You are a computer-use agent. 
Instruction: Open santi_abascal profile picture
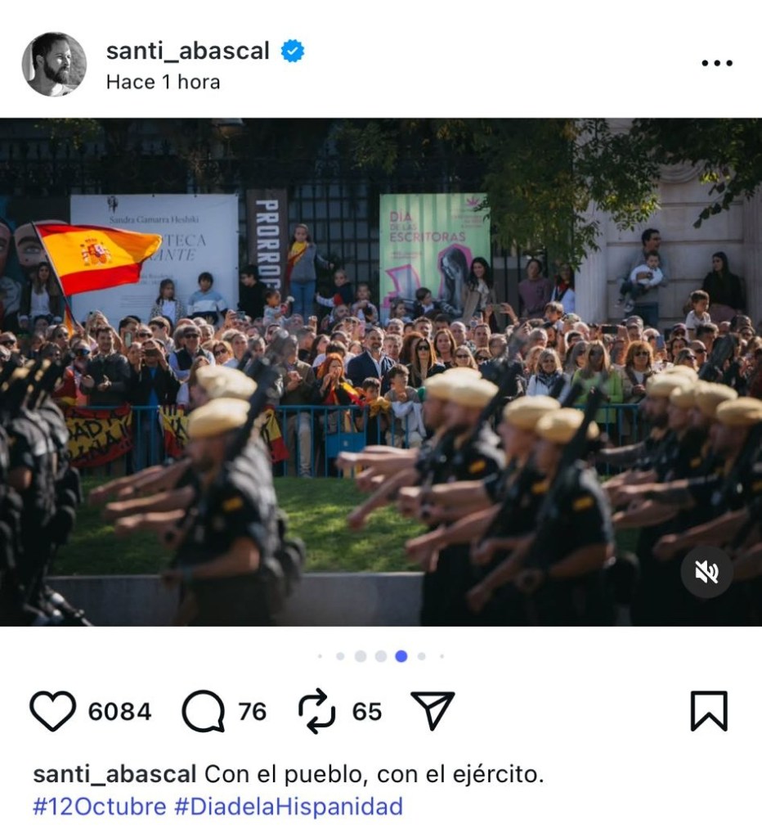[54, 64]
